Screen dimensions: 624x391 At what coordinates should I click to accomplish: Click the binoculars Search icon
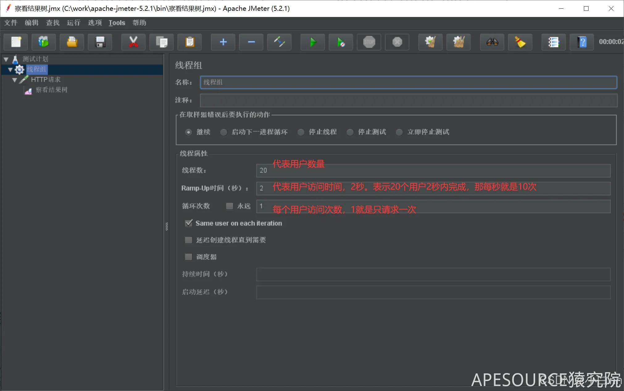[x=492, y=42]
